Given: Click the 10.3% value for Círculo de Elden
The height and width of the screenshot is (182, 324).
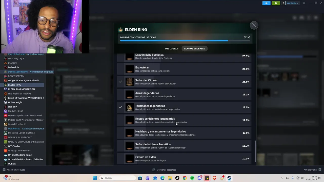Looking at the screenshot, I should 246,158.
